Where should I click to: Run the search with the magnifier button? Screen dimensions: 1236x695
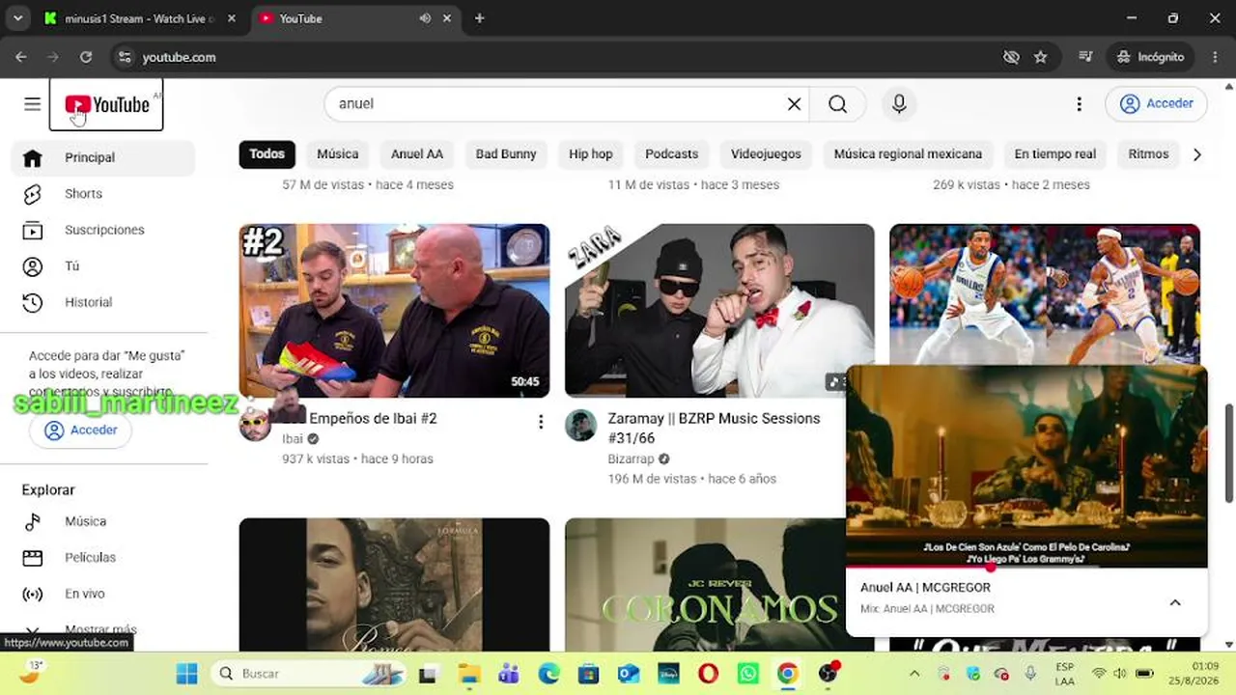point(837,104)
